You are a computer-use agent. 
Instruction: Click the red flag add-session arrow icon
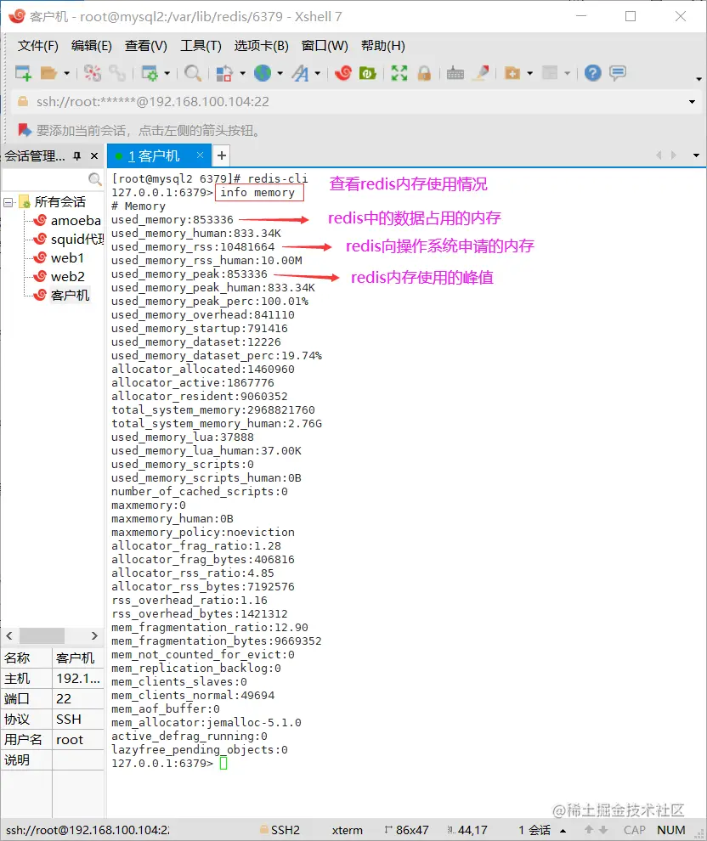[24, 130]
